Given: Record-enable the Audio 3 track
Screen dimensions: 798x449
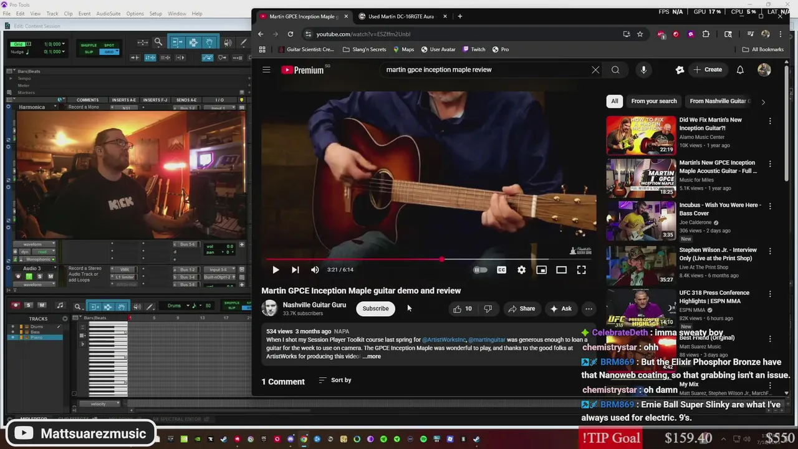Looking at the screenshot, I should pyautogui.click(x=17, y=276).
